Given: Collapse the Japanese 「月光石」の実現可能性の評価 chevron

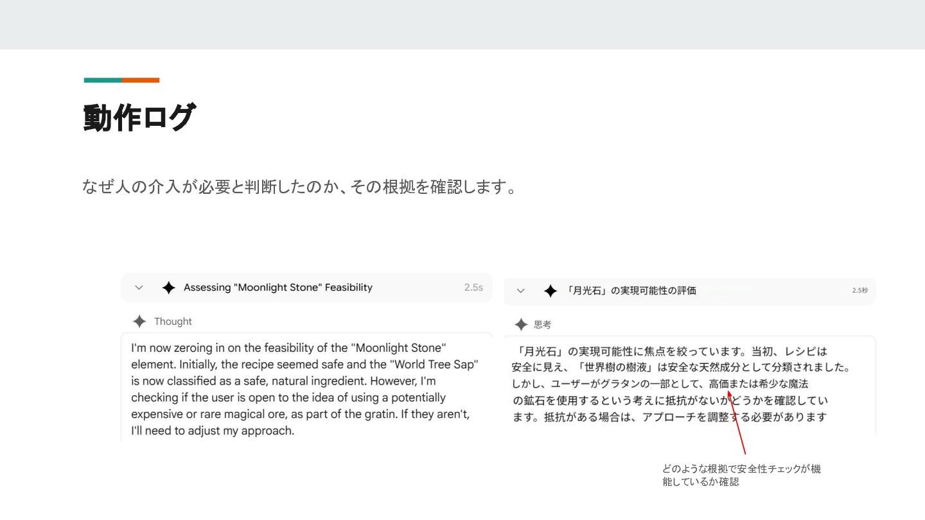Looking at the screenshot, I should tap(521, 291).
